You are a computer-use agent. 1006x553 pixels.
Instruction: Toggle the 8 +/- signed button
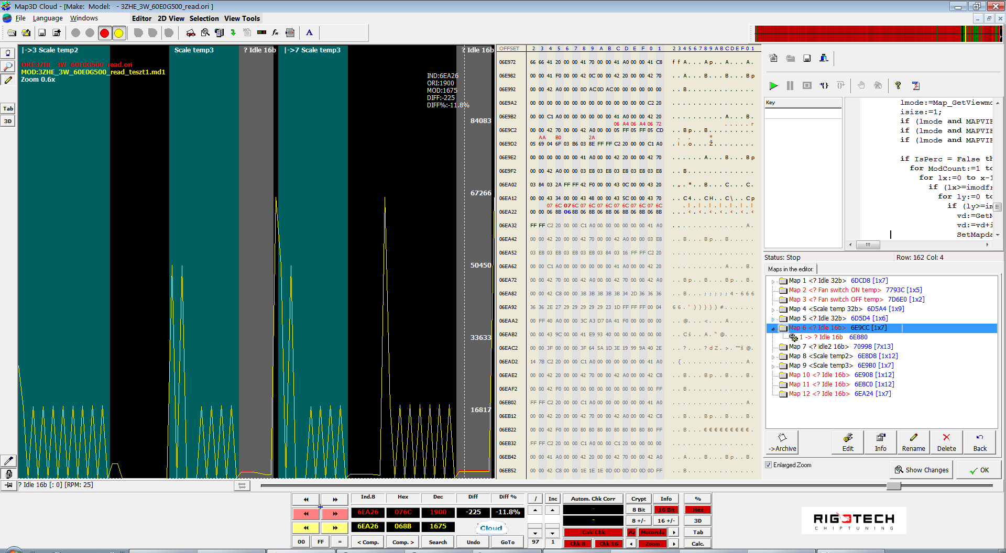tap(638, 521)
